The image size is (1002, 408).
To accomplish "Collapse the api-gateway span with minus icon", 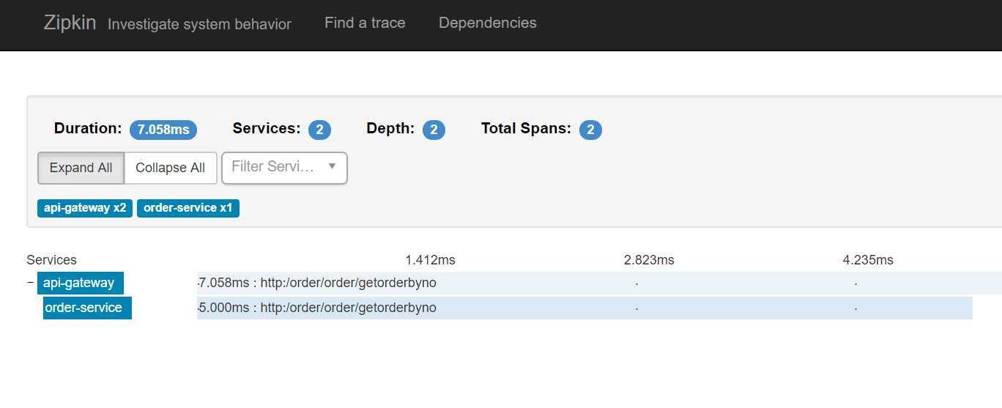I will click(30, 283).
